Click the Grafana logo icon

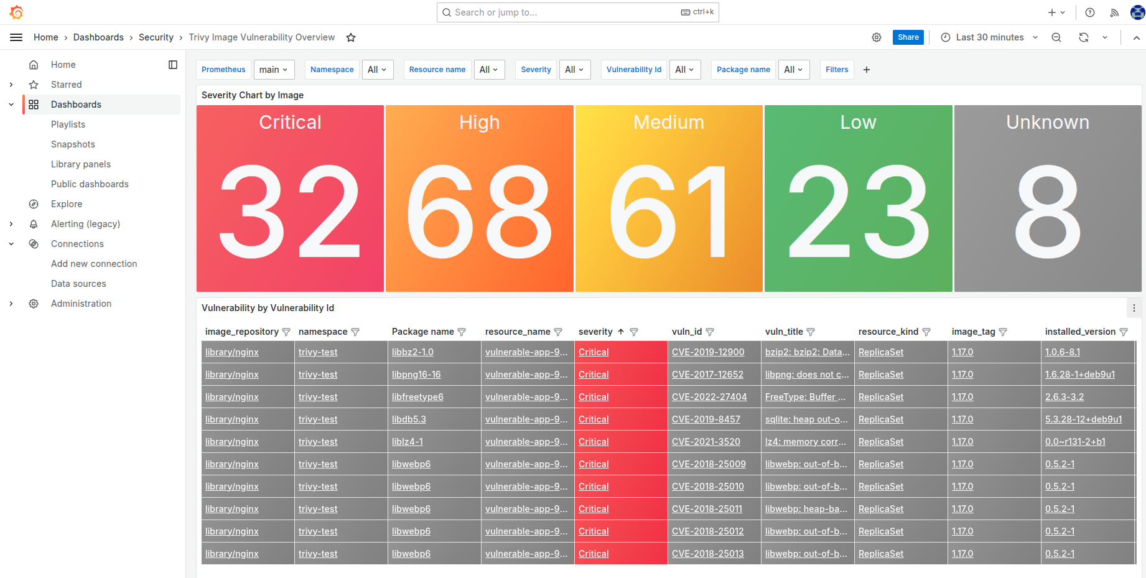17,12
